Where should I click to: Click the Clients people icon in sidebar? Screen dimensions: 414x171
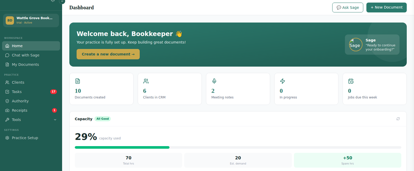[8, 83]
